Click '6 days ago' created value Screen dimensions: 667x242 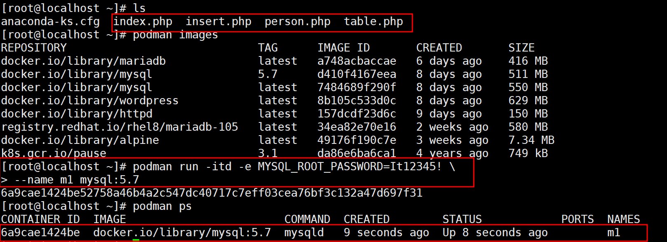pyautogui.click(x=449, y=61)
